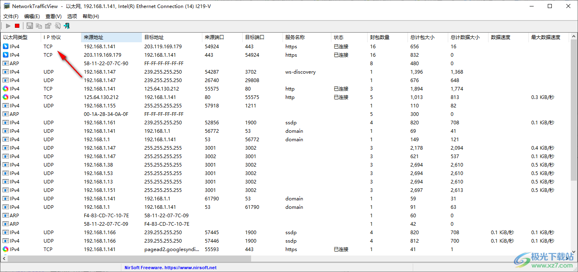
Task: Click the colorful icon on the 125.64.130.212 source row
Action: tap(6, 97)
